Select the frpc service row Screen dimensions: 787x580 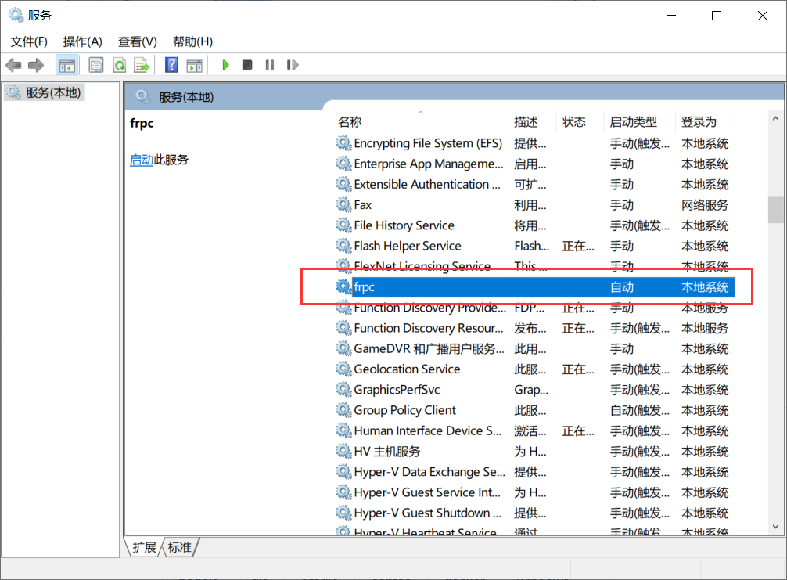pyautogui.click(x=534, y=286)
